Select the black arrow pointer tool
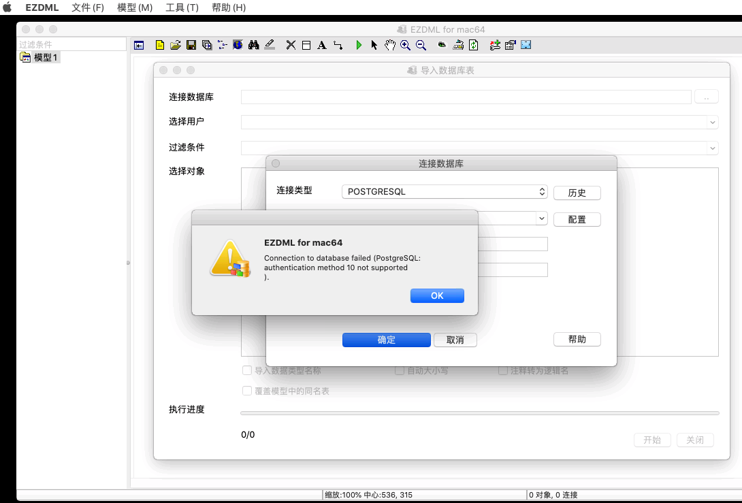The height and width of the screenshot is (503, 742). [x=374, y=45]
